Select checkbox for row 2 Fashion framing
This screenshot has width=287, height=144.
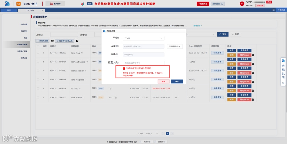(38, 62)
